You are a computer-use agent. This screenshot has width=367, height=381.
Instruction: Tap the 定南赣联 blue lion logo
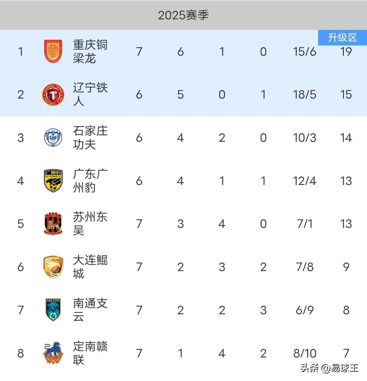pos(53,353)
